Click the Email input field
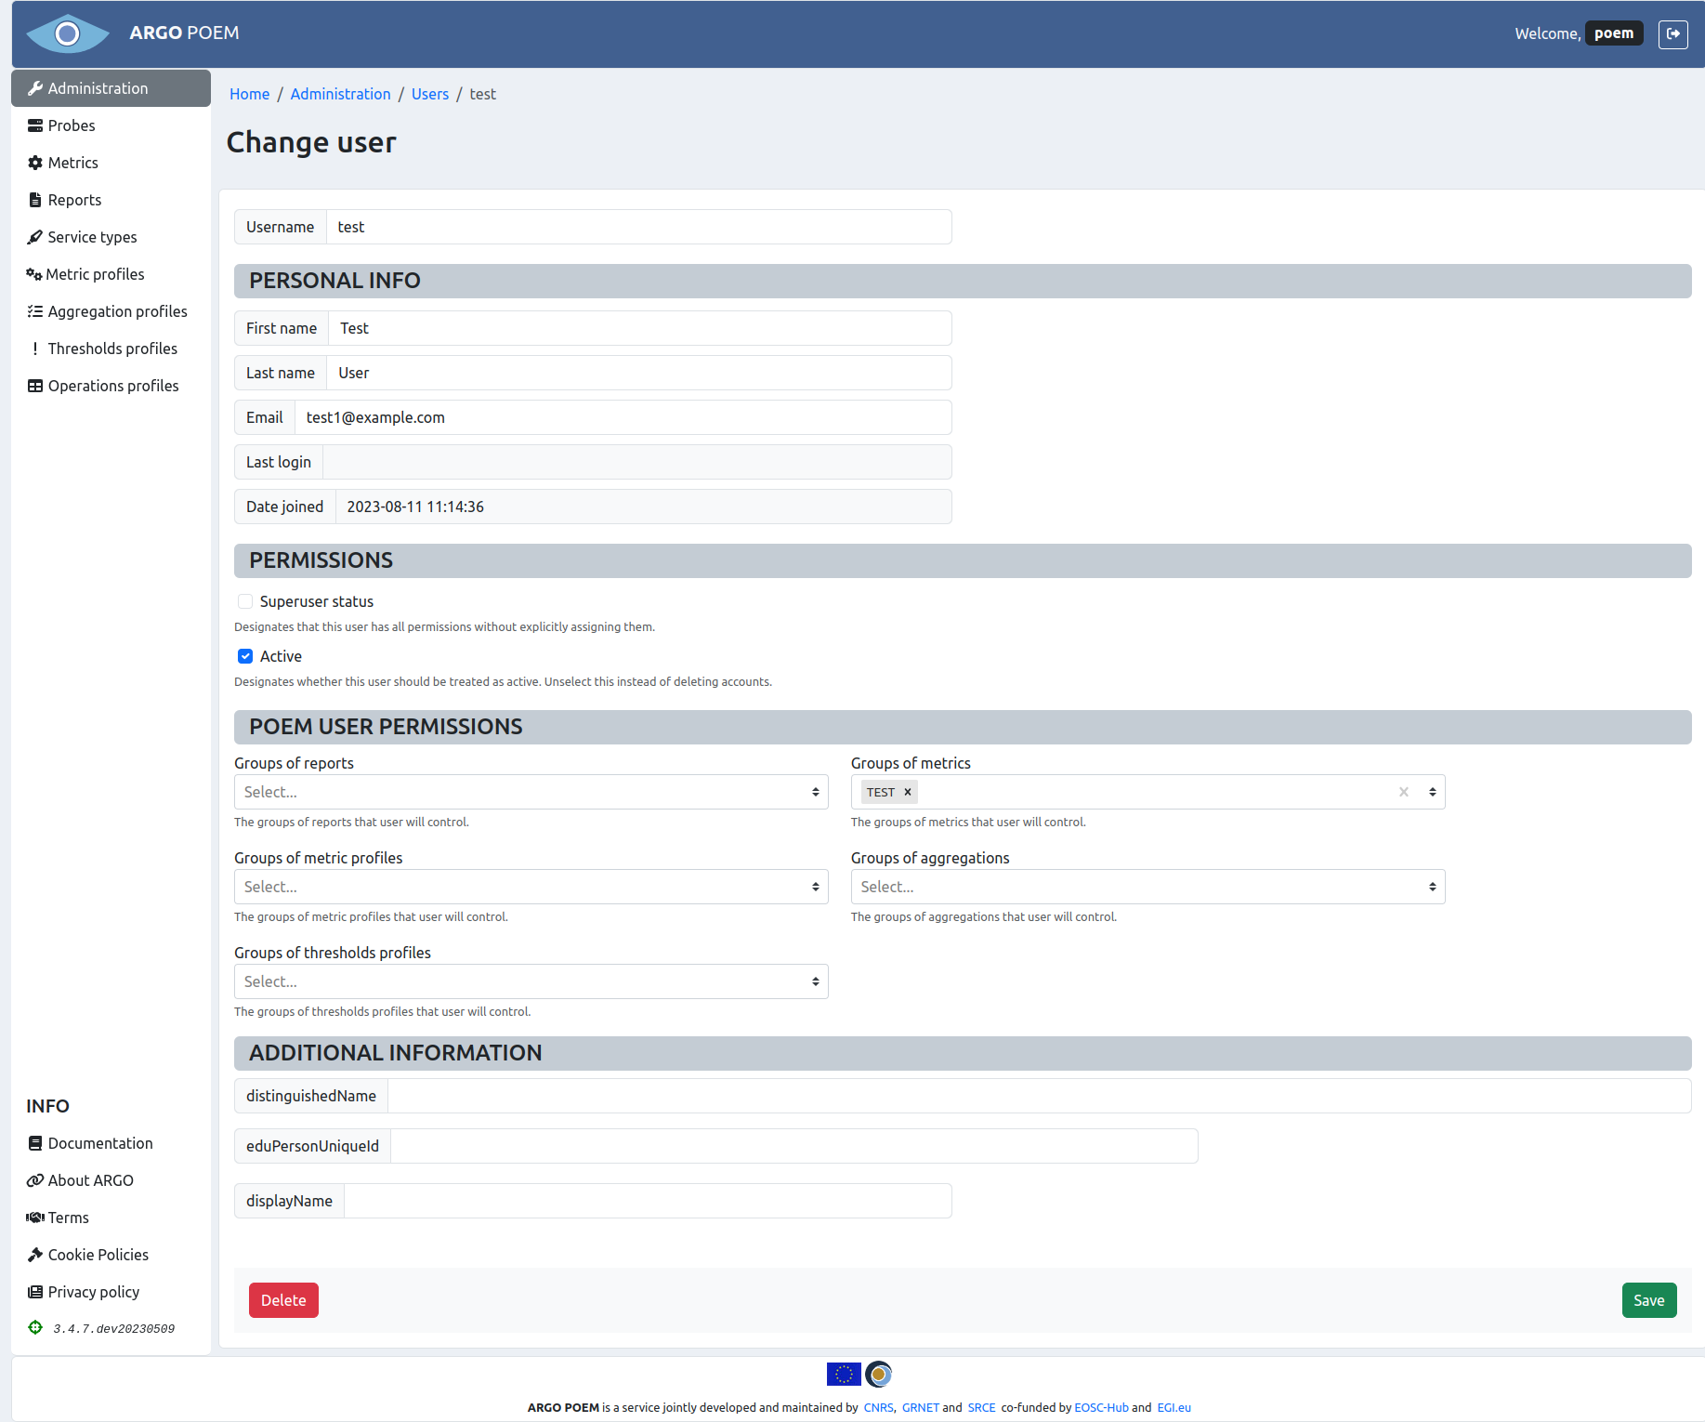Image resolution: width=1705 pixels, height=1422 pixels. click(623, 417)
